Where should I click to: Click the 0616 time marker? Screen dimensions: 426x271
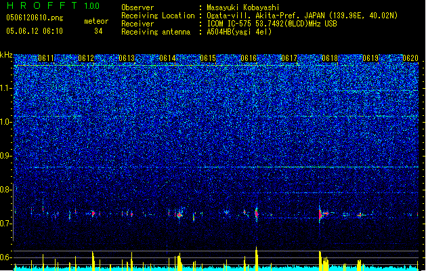(x=249, y=58)
